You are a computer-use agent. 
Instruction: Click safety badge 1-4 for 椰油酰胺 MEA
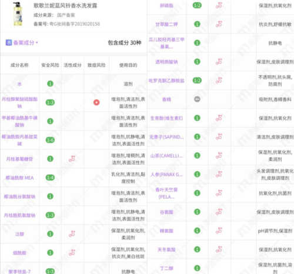(50, 178)
